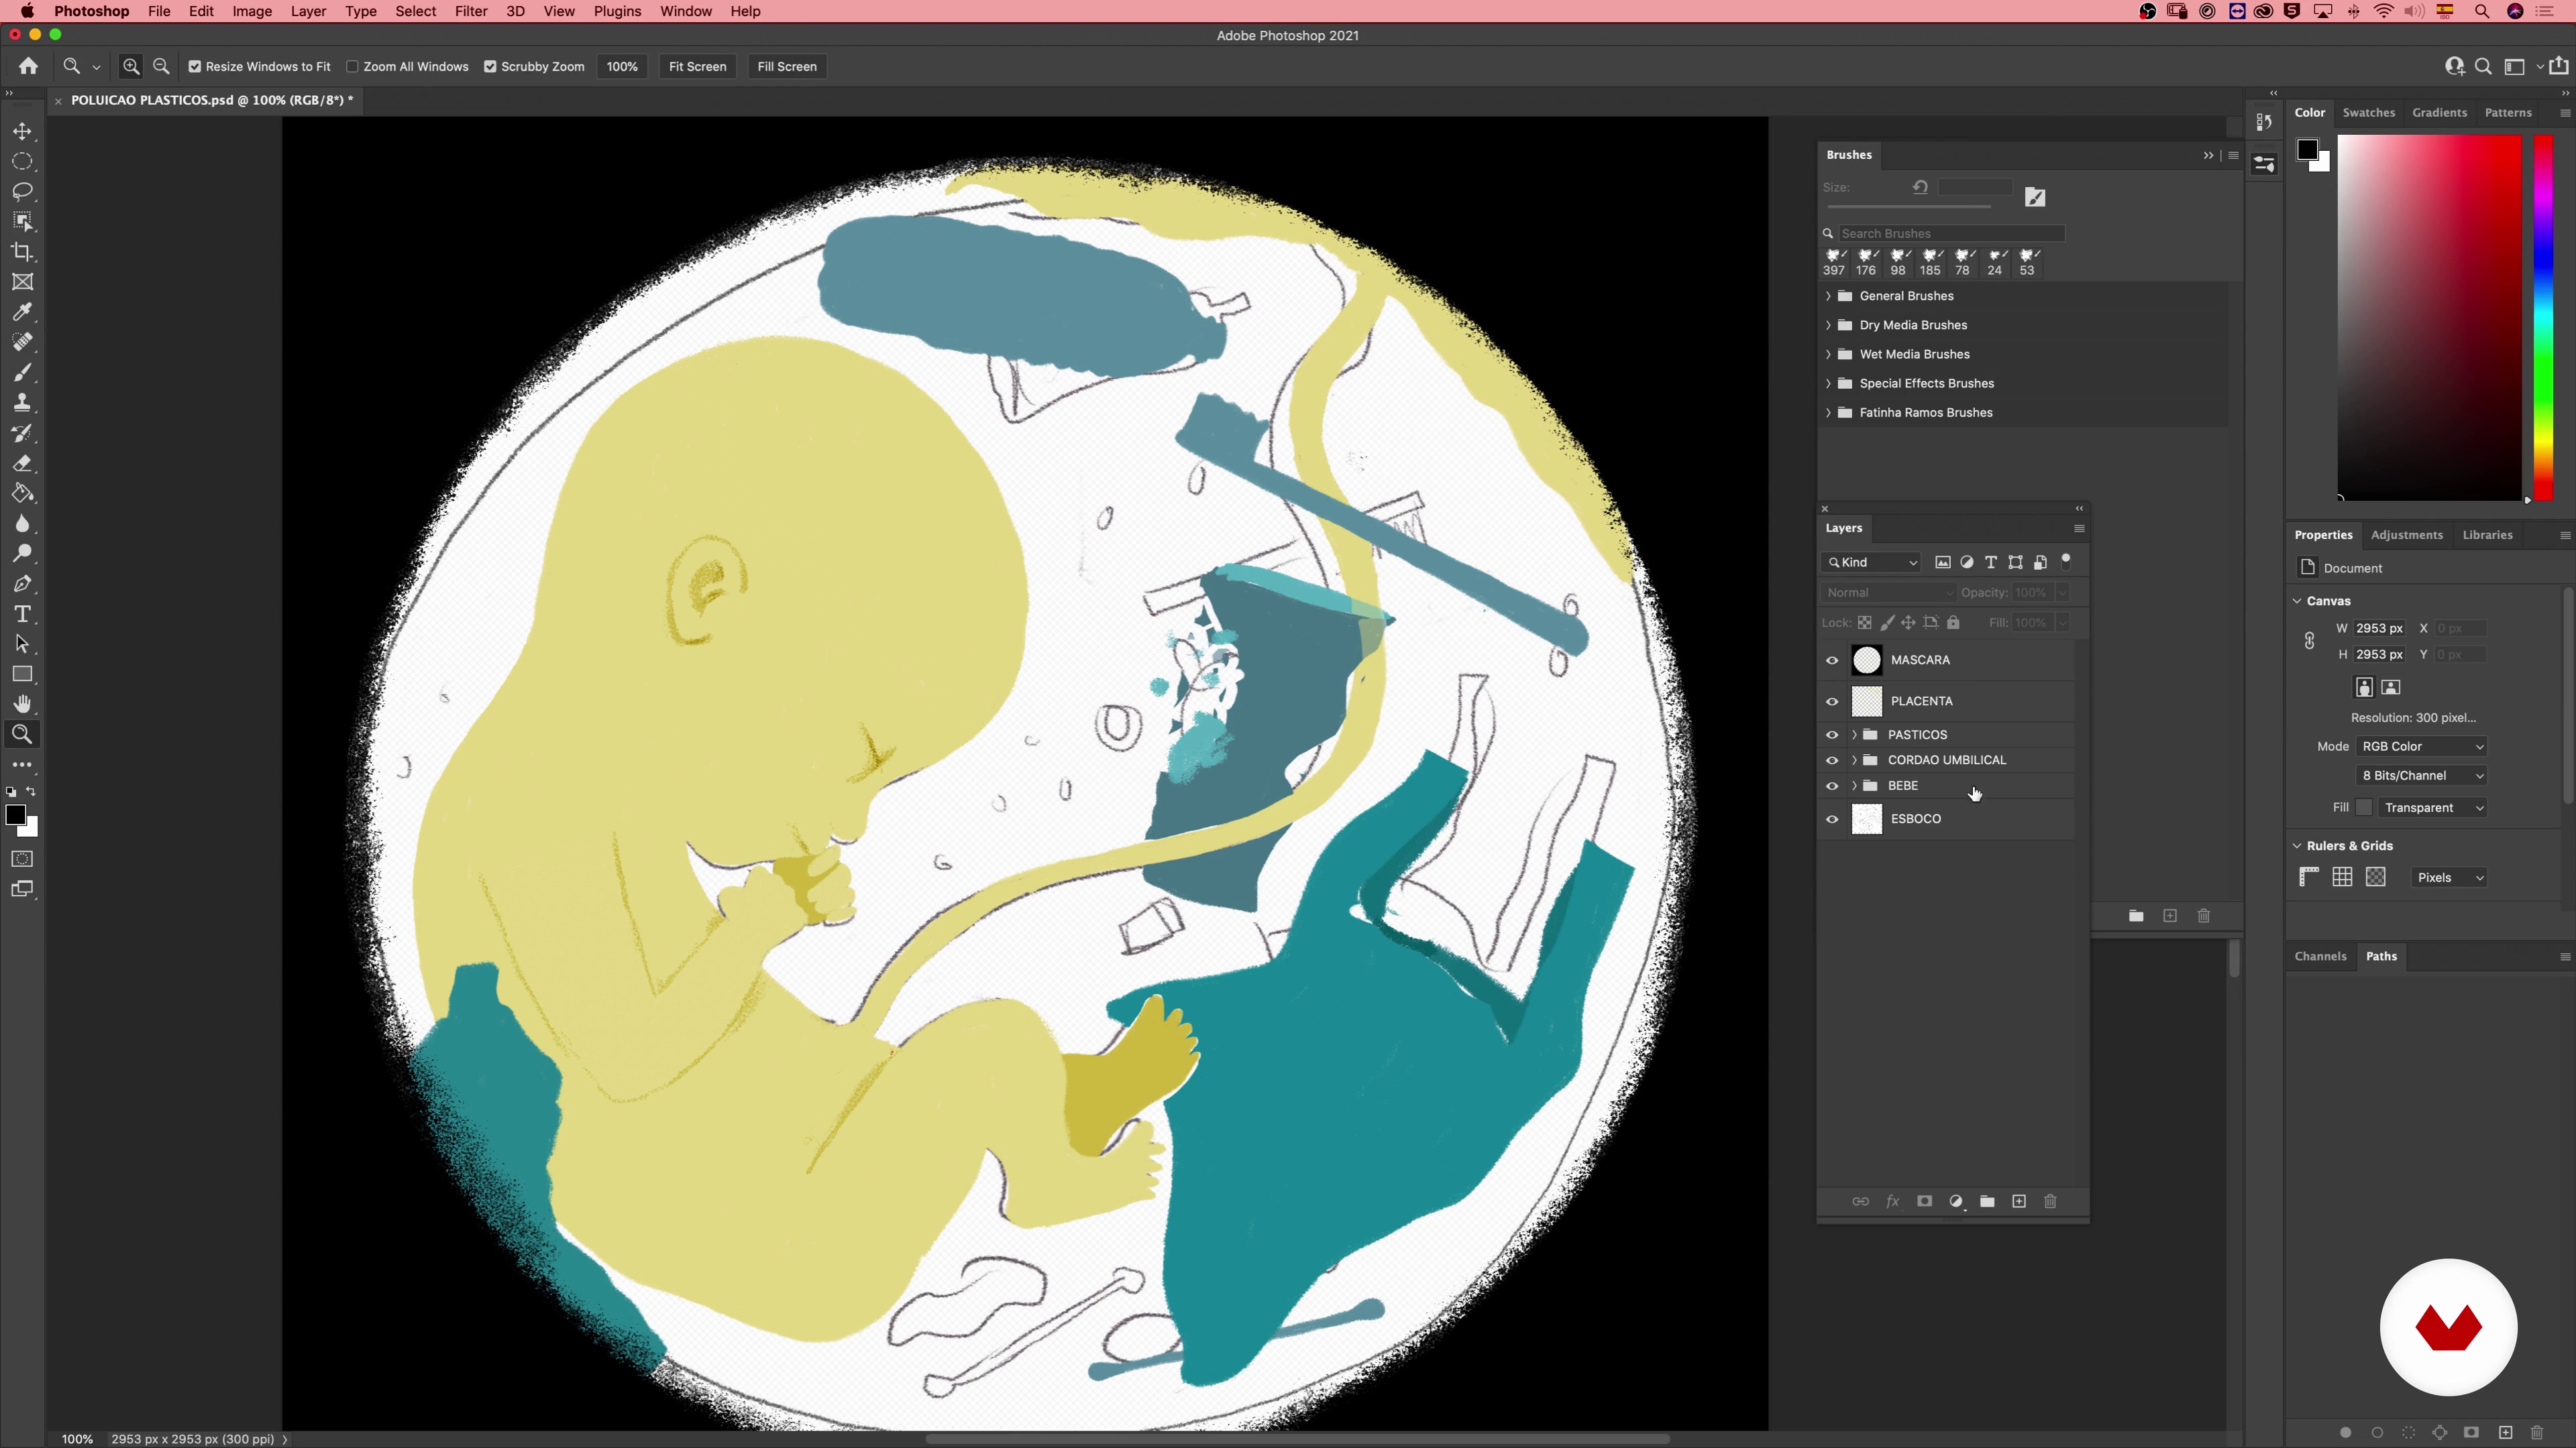2576x1448 pixels.
Task: Select the Clone Stamp tool
Action: (22, 403)
